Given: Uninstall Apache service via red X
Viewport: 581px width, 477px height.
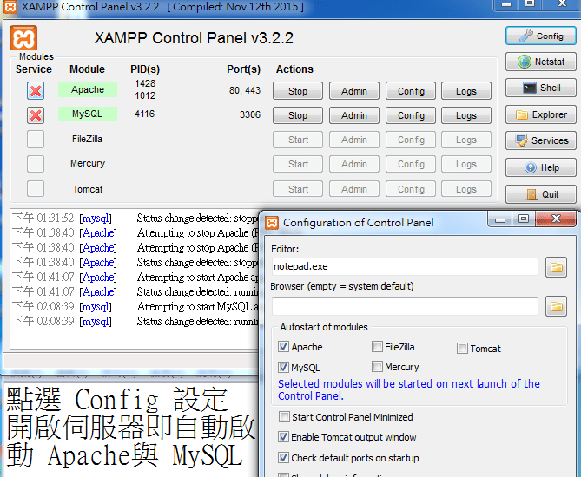Looking at the screenshot, I should [36, 91].
